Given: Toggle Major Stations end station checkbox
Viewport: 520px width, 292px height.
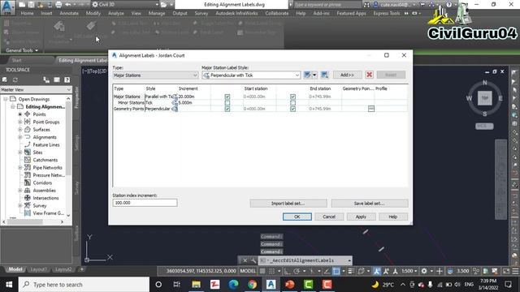Looking at the screenshot, I should coord(292,97).
